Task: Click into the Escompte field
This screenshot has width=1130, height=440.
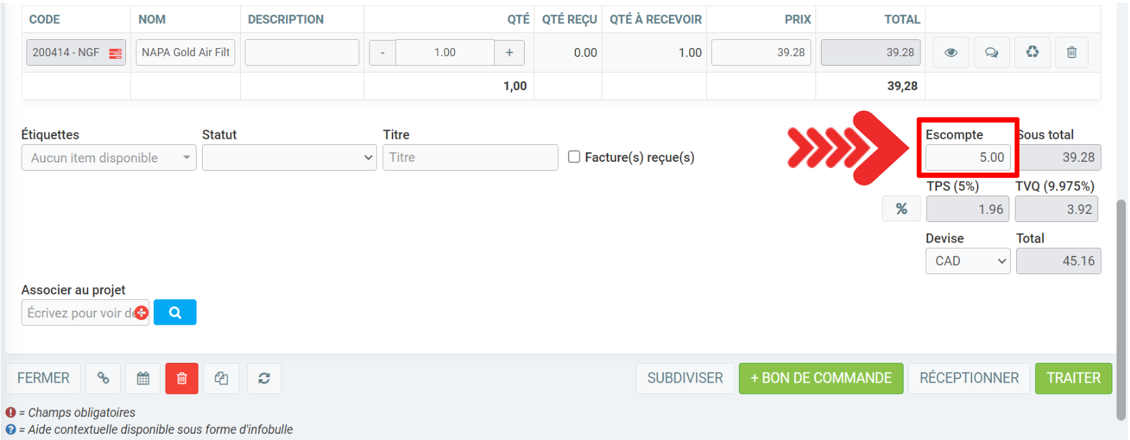Action: [967, 157]
